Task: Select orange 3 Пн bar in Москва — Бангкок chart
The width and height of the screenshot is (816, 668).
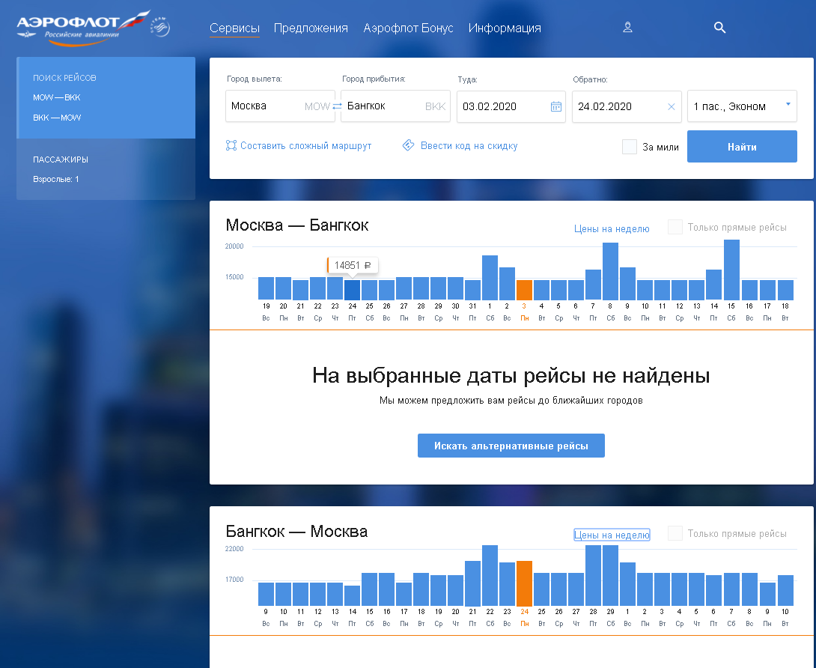Action: point(524,290)
